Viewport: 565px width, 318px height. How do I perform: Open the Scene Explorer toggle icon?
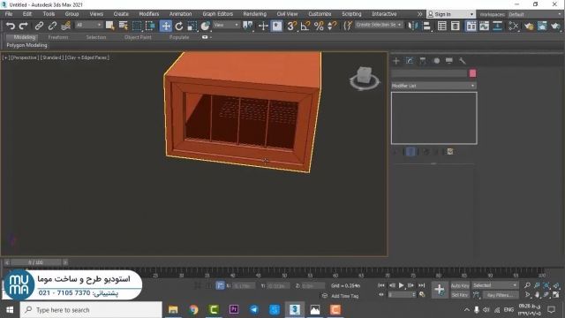tap(442, 26)
